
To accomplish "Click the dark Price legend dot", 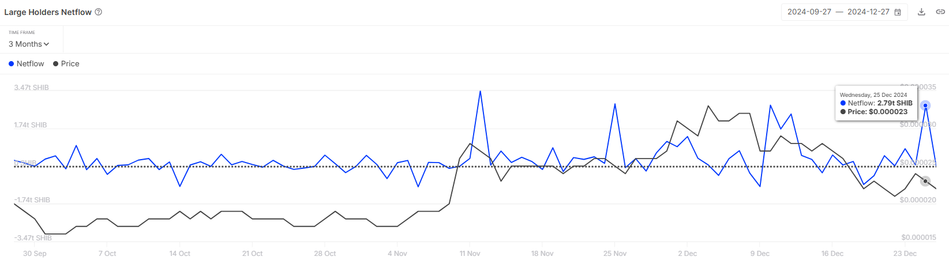I will pos(55,64).
